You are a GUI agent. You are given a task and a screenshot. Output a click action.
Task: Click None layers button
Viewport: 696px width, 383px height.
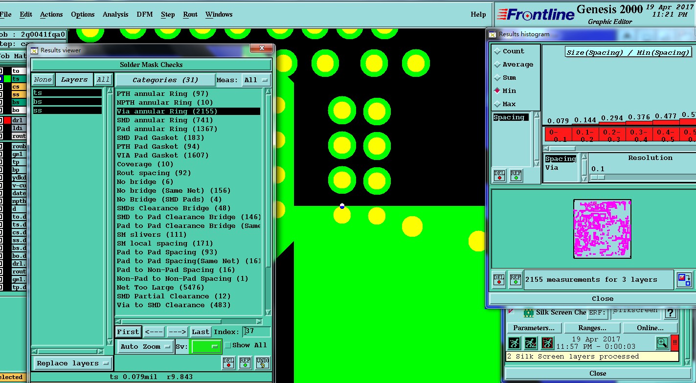pyautogui.click(x=43, y=80)
